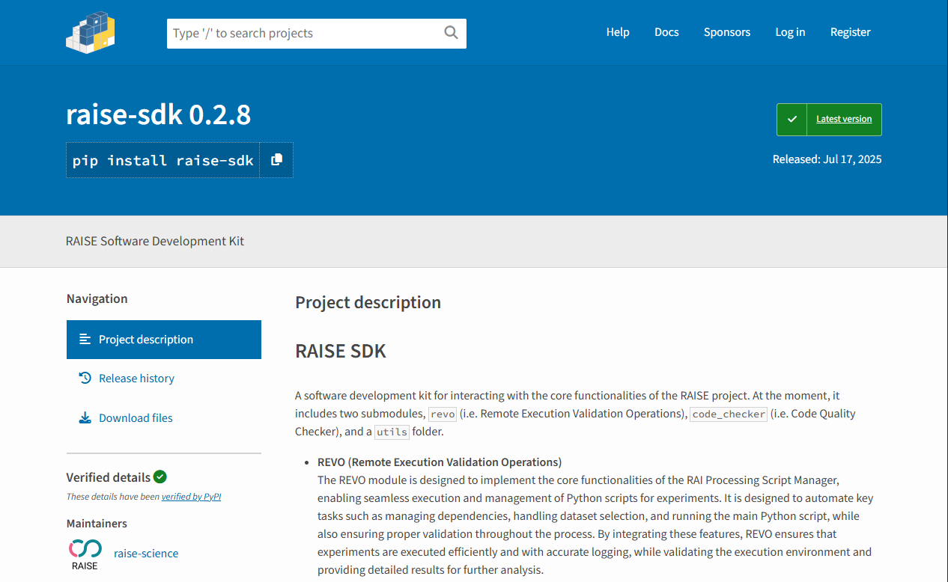Copy the pip install command to clipboard
Viewport: 948px width, 582px height.
point(276,160)
